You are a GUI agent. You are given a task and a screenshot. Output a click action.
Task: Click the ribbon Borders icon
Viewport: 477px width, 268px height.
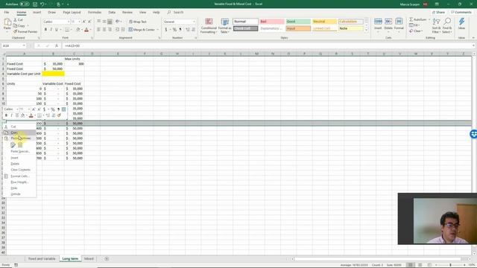pos(67,30)
